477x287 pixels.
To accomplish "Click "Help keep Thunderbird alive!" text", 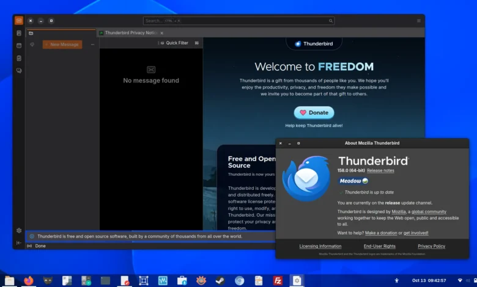I will tap(314, 125).
